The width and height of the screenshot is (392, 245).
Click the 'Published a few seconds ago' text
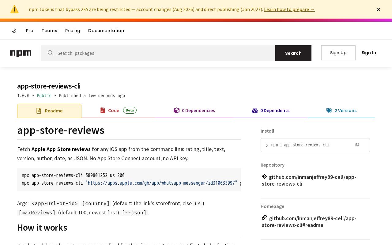pos(92,96)
